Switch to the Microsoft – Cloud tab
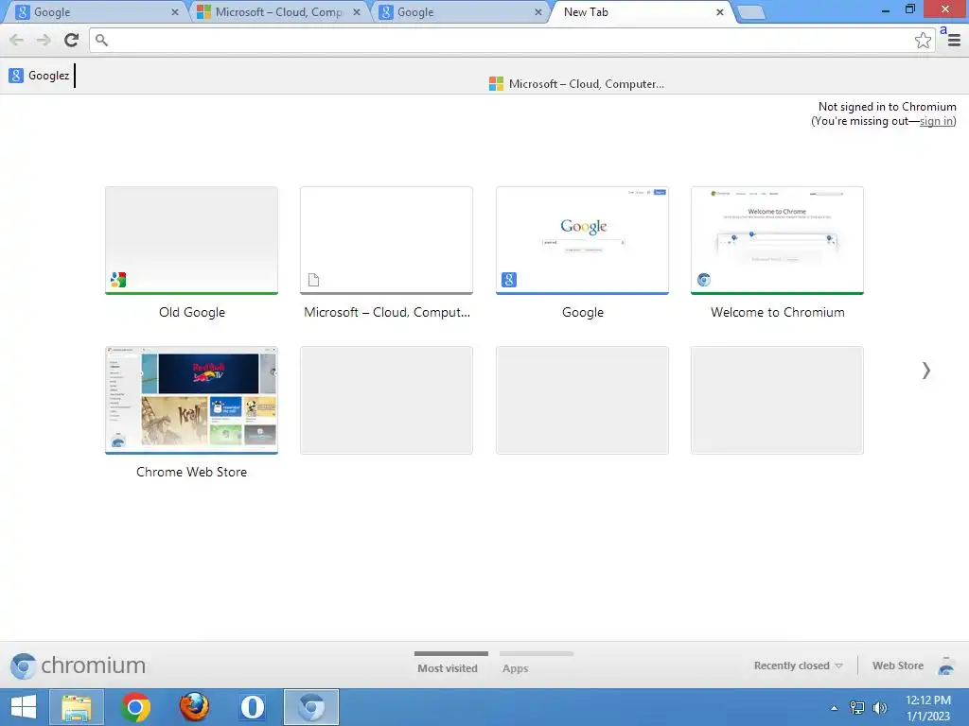Image resolution: width=969 pixels, height=726 pixels. click(x=278, y=12)
